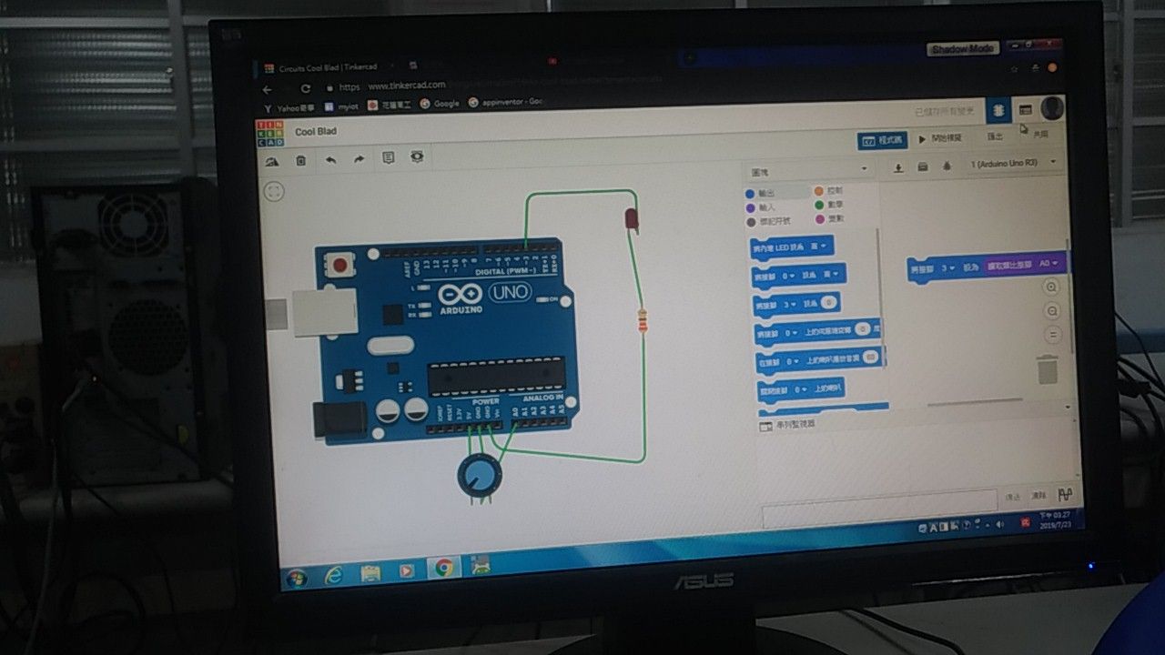Zoom in on the blocks workspace
1165x655 pixels.
point(1051,287)
